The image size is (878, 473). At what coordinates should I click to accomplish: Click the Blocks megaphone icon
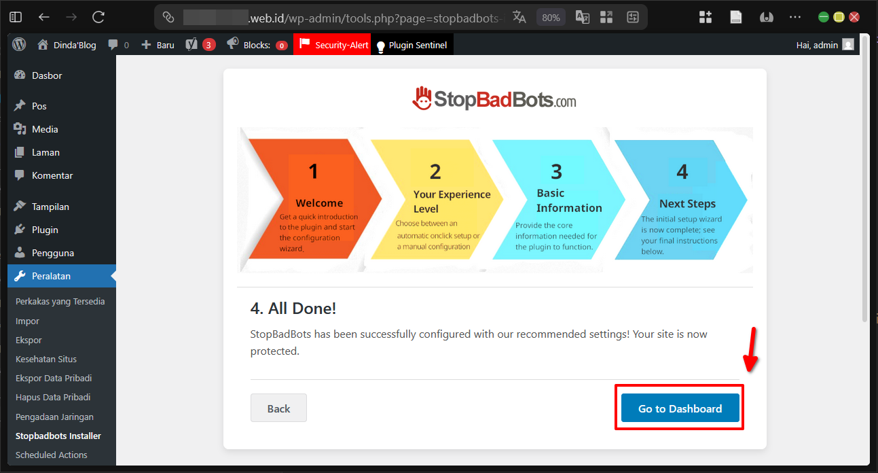pyautogui.click(x=234, y=44)
